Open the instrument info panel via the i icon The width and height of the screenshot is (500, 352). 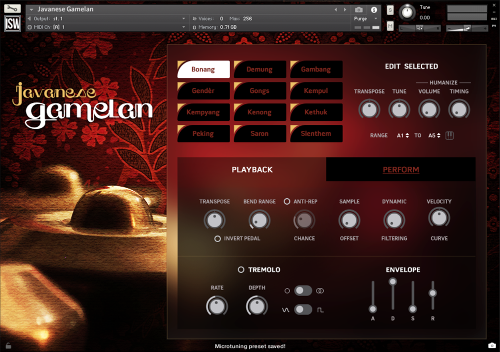click(x=373, y=9)
